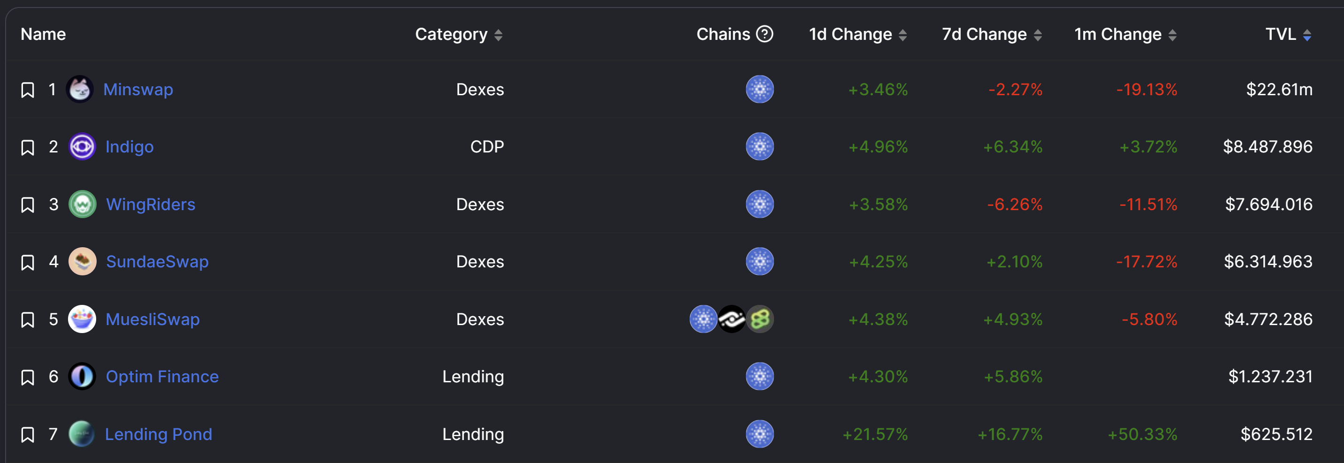Click the SundaeSwap logo
Viewport: 1344px width, 463px height.
(83, 261)
